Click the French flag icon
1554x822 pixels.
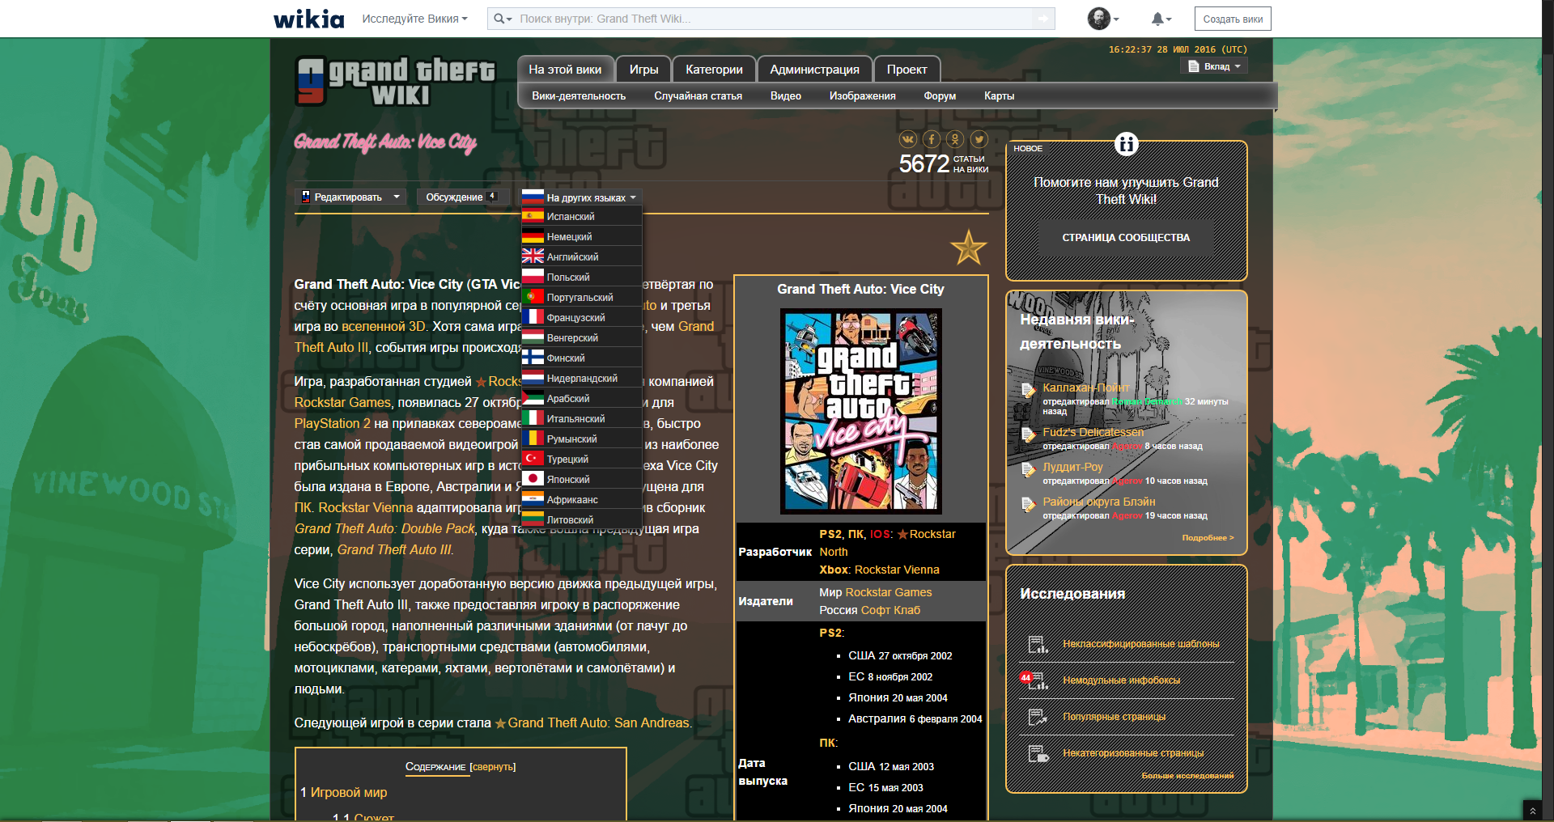click(533, 317)
